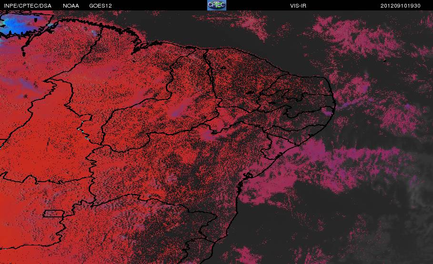
Task: Click the VIS-IR channel label
Action: (298, 6)
